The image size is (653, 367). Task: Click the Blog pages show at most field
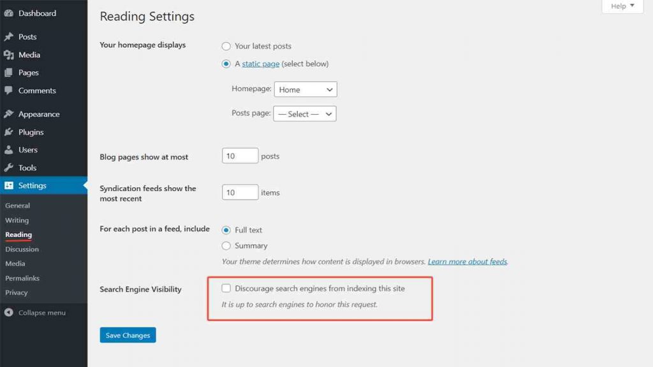click(x=240, y=155)
